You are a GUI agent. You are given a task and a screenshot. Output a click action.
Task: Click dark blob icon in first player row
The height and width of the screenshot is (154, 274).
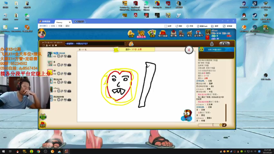69,56
